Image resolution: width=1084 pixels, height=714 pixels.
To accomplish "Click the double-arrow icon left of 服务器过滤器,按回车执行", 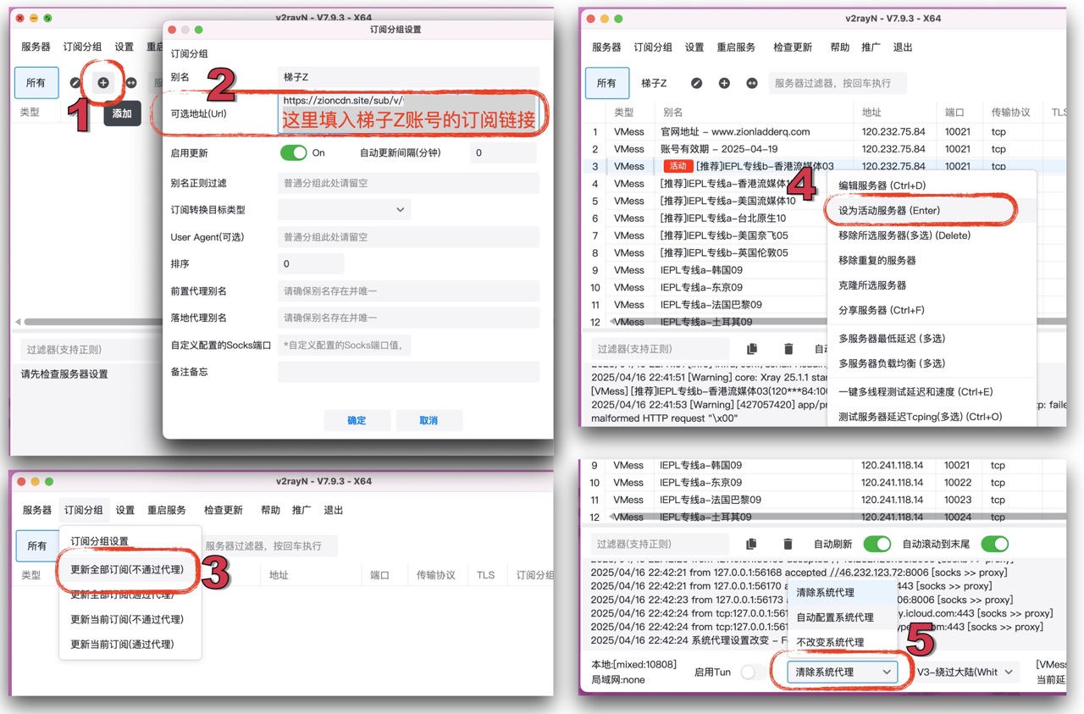I will [752, 83].
